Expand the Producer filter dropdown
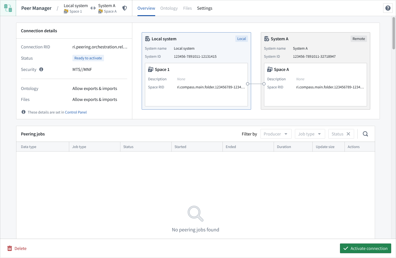This screenshot has height=258, width=396. [276, 134]
